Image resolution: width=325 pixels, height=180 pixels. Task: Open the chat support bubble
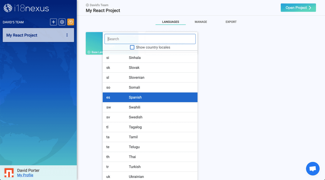pyautogui.click(x=313, y=169)
